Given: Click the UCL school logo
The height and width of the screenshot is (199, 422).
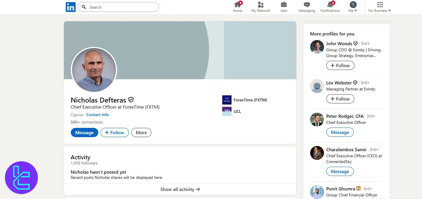Looking at the screenshot, I should click(227, 111).
